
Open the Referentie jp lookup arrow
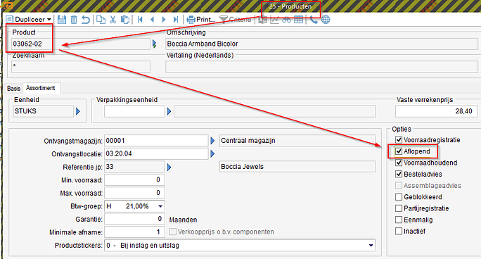pyautogui.click(x=169, y=168)
